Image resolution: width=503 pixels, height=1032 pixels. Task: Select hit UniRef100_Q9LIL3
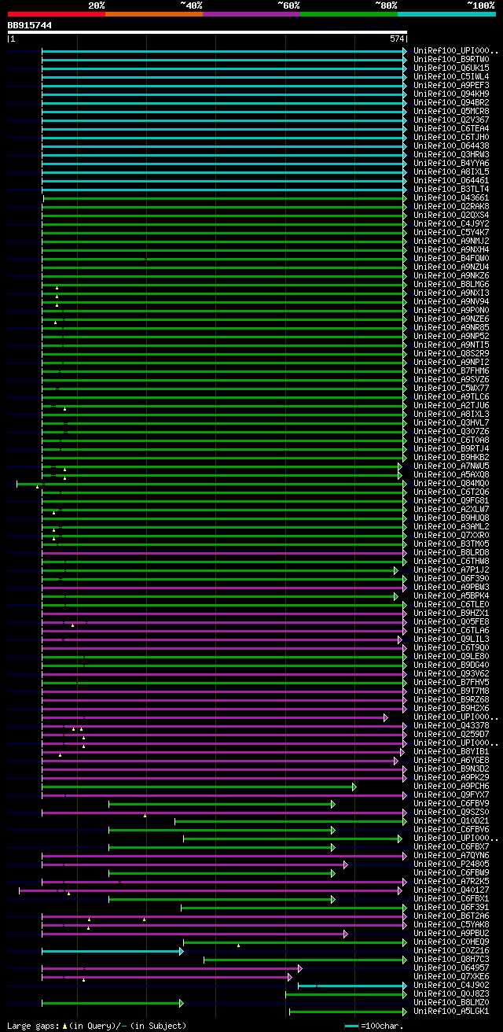(x=451, y=639)
